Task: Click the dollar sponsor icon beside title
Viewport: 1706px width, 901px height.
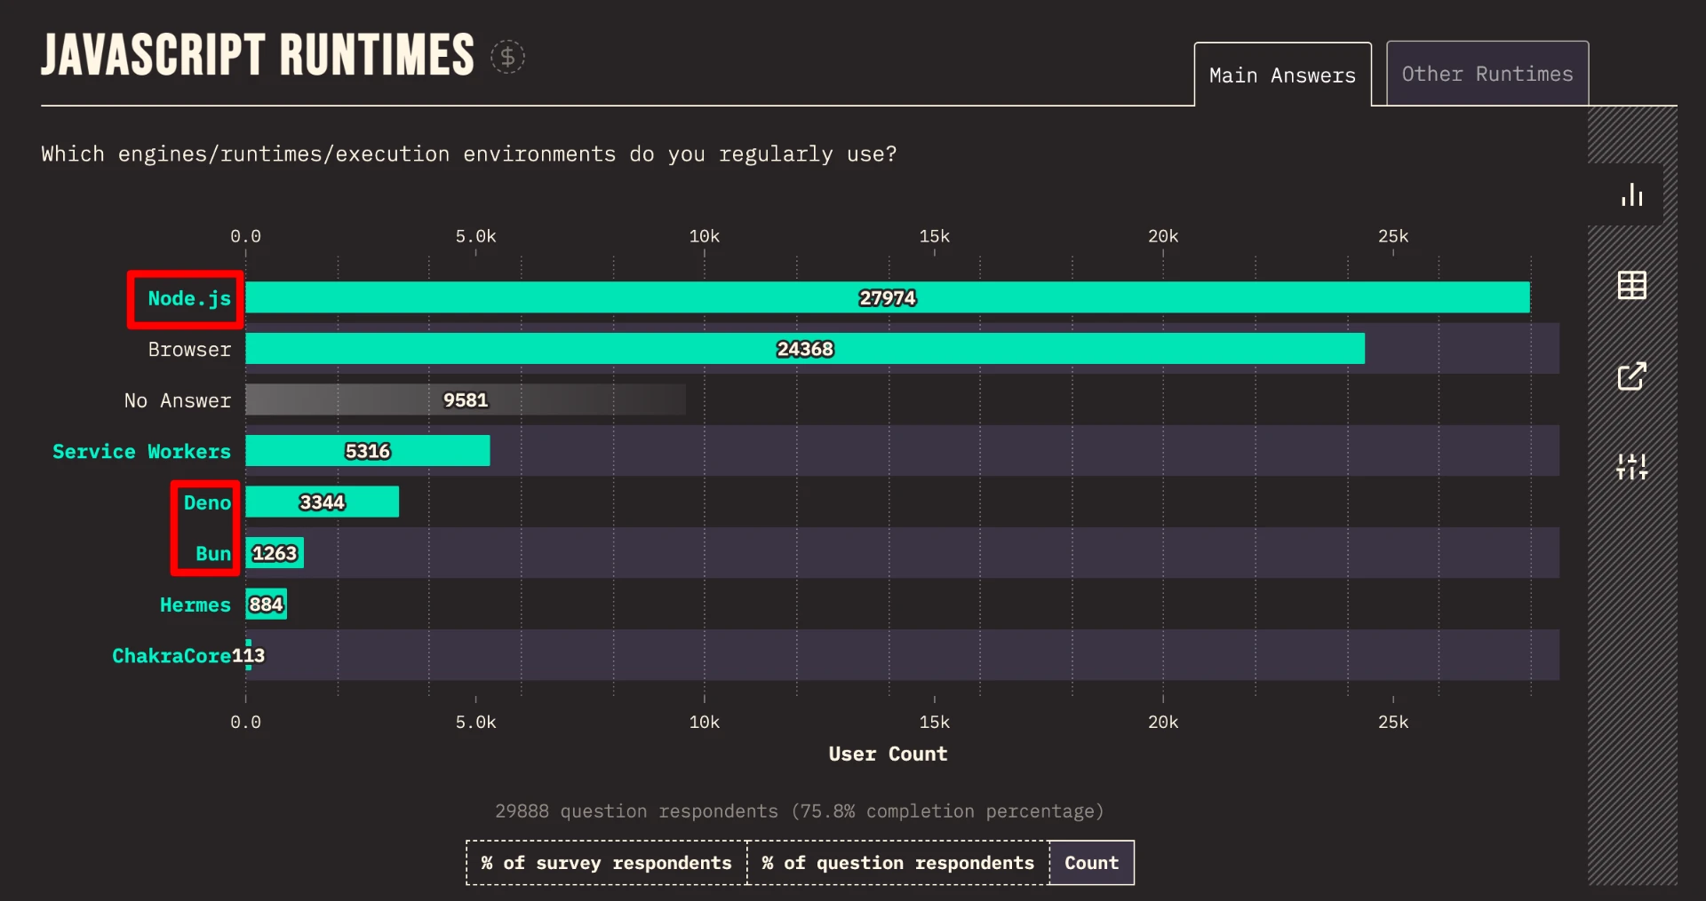Action: (507, 57)
